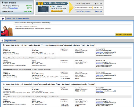Image resolution: width=134 pixels, height=107 pixels.
Task: Click the 5:45 p.m. arrival time
Action: (x=35, y=74)
